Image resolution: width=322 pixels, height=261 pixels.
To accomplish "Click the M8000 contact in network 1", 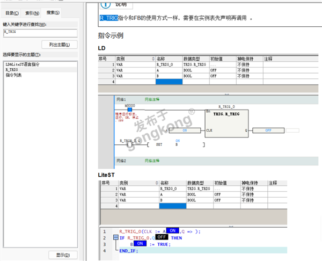I will pyautogui.click(x=130, y=110).
